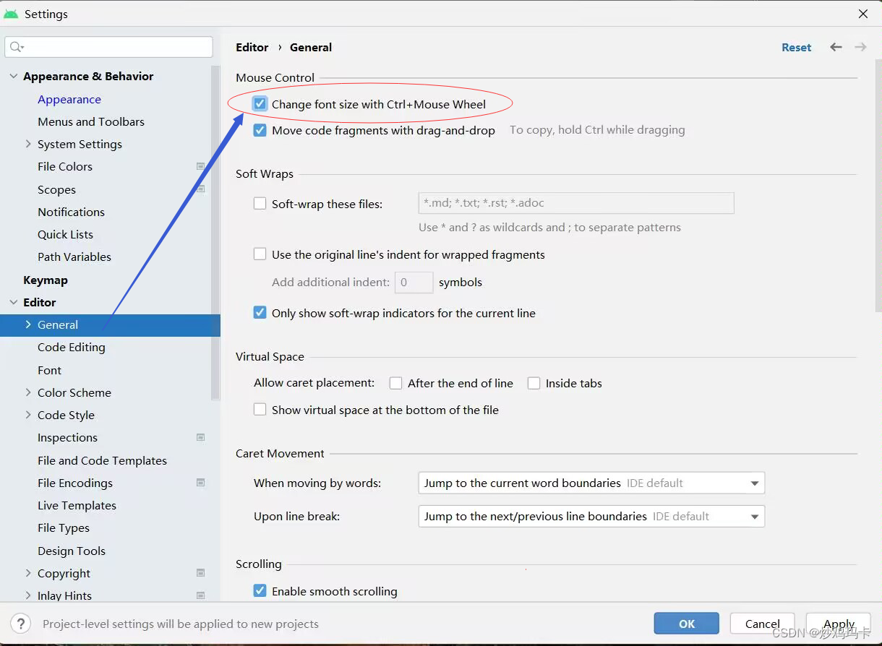Open the help question mark icon
Screen dimensions: 882x646
pyautogui.click(x=20, y=624)
